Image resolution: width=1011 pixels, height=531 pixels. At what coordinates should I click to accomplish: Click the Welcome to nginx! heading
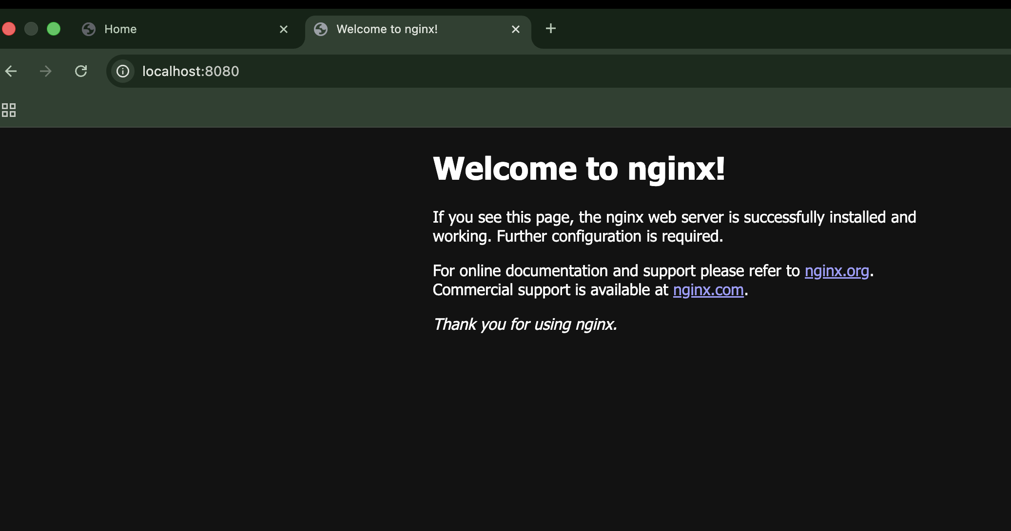(579, 169)
